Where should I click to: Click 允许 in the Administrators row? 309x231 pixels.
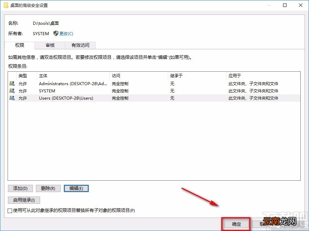coord(23,84)
